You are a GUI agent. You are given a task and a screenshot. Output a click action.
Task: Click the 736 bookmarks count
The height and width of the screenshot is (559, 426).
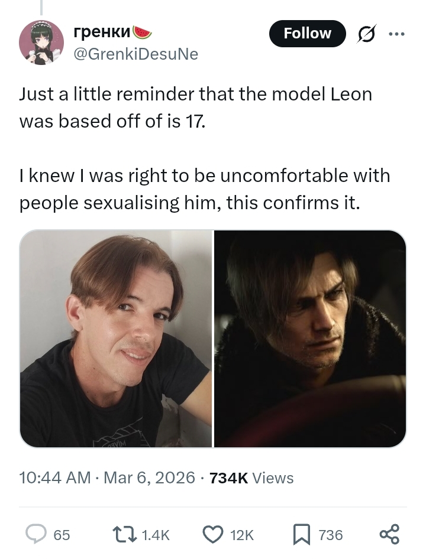click(x=331, y=535)
